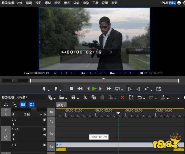Click the red X delete icon
Screen dimensions: 185x154
(x=122, y=97)
